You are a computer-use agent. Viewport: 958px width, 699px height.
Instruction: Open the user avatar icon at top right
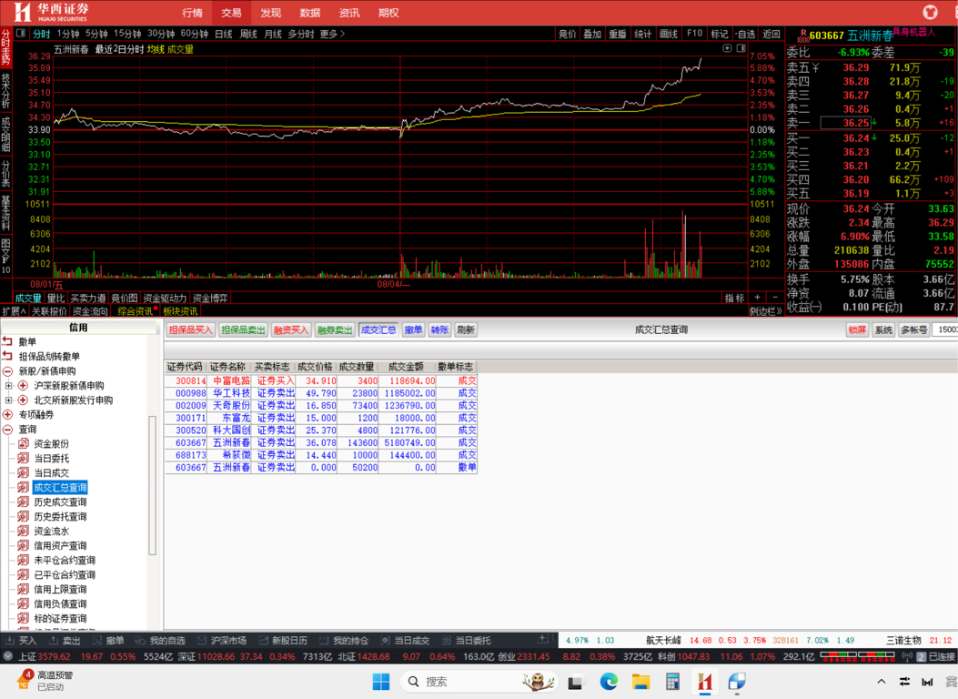point(930,12)
